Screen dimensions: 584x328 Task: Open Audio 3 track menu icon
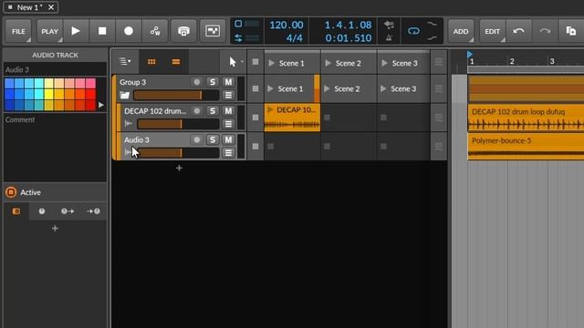click(228, 153)
